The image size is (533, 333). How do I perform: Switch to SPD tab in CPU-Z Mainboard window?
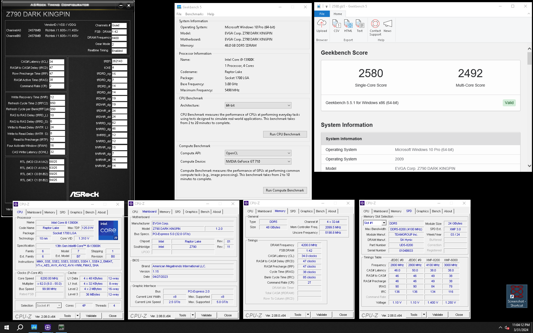[x=178, y=212]
